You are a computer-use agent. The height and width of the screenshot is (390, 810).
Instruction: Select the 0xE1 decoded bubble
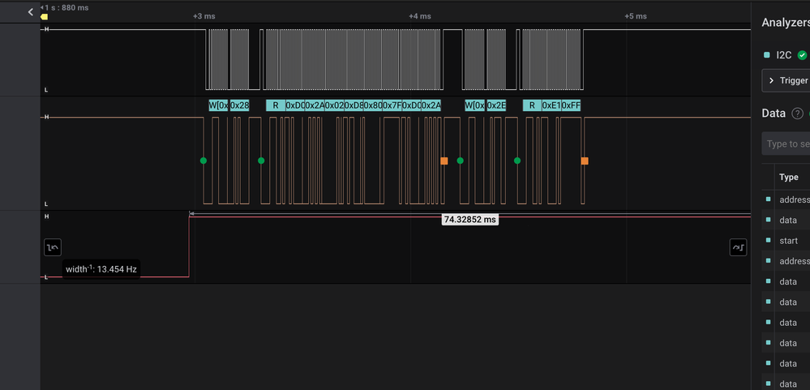(551, 105)
